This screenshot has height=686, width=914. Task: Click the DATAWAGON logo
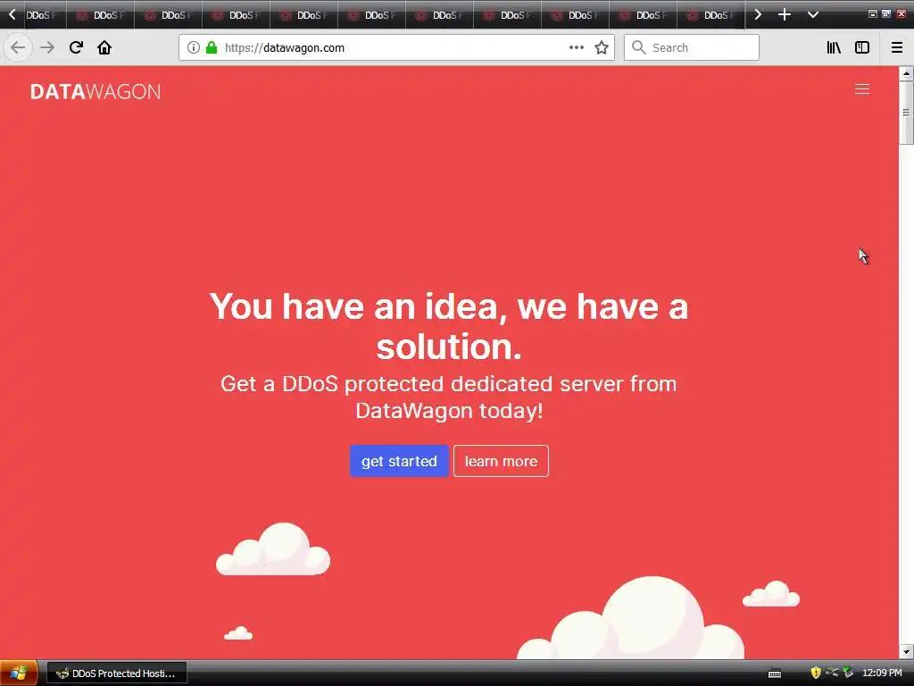pos(95,92)
